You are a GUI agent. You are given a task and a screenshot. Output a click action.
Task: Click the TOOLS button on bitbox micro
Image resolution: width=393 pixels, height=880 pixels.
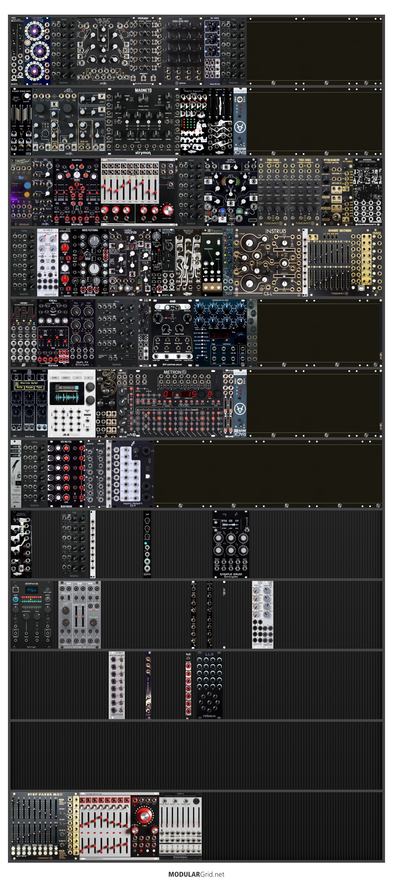click(66, 378)
